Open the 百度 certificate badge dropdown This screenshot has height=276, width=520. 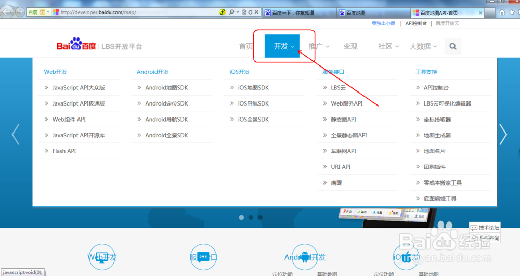point(38,12)
